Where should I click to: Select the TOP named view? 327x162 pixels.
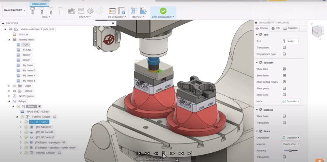[25, 45]
